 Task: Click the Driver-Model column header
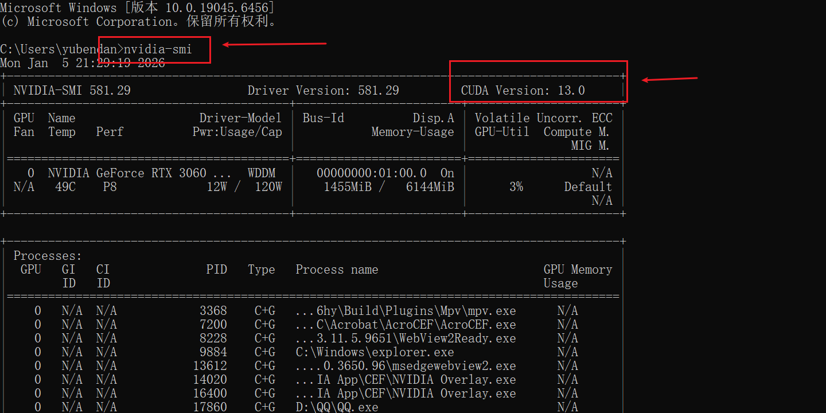pyautogui.click(x=240, y=118)
